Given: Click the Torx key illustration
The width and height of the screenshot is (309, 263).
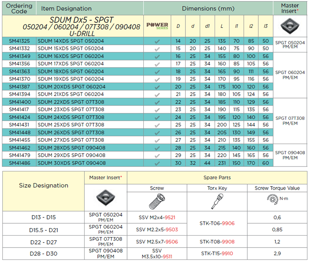Looking at the screenshot, I should [217, 201].
